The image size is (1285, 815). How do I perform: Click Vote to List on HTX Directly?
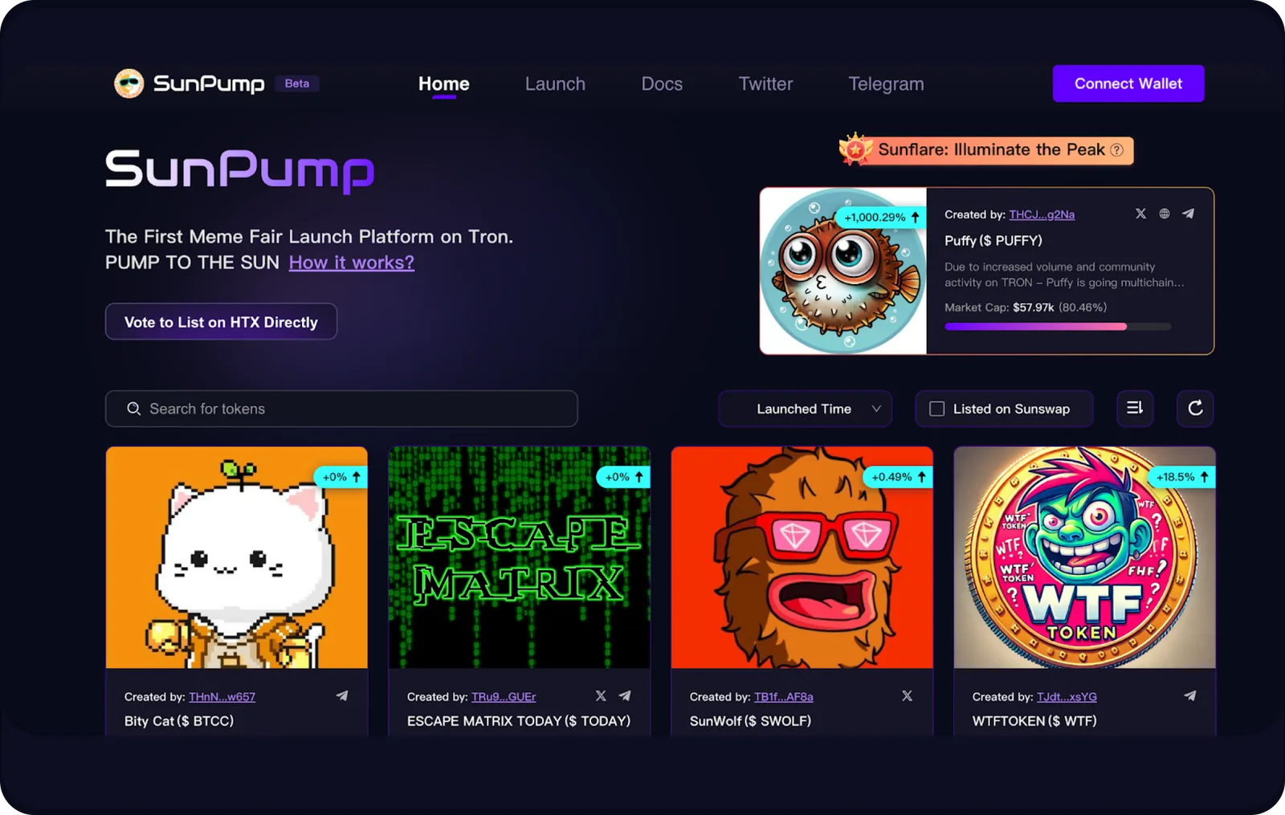tap(221, 321)
